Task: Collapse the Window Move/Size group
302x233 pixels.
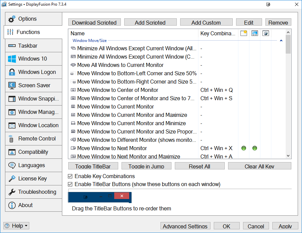Action: [281, 41]
